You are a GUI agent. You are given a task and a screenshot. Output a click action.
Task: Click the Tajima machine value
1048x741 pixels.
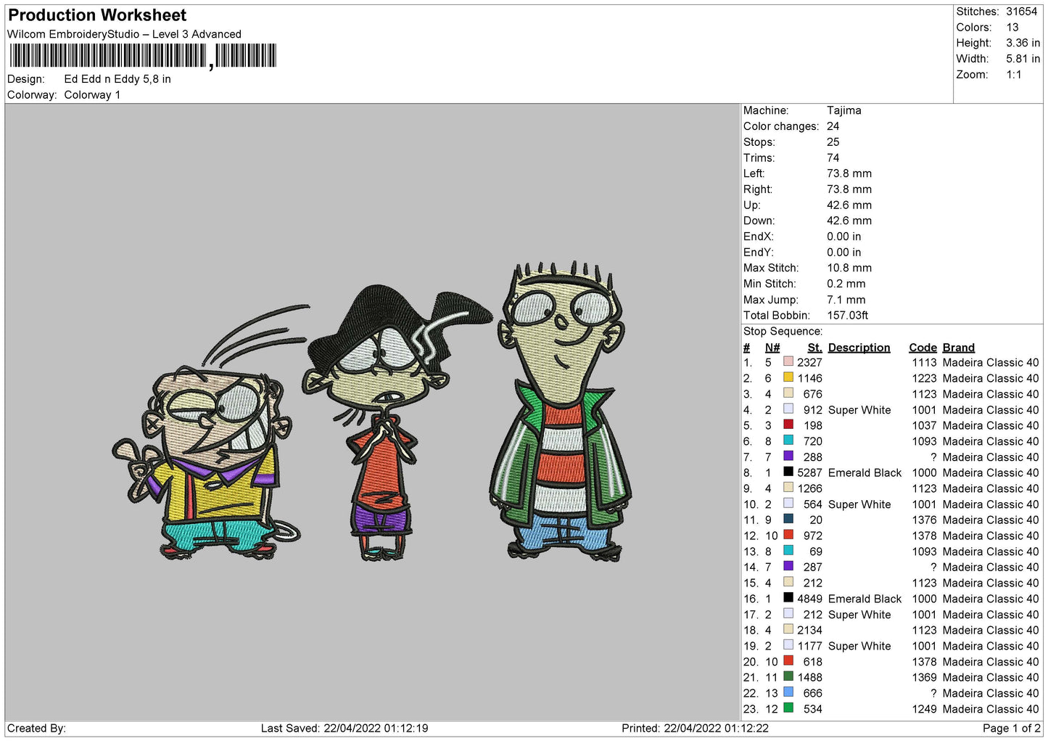tap(843, 110)
